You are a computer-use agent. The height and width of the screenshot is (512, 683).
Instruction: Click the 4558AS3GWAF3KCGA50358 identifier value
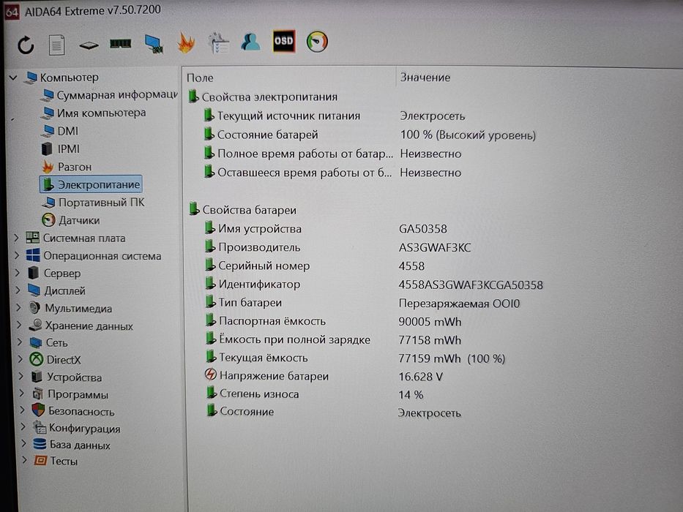tap(471, 285)
